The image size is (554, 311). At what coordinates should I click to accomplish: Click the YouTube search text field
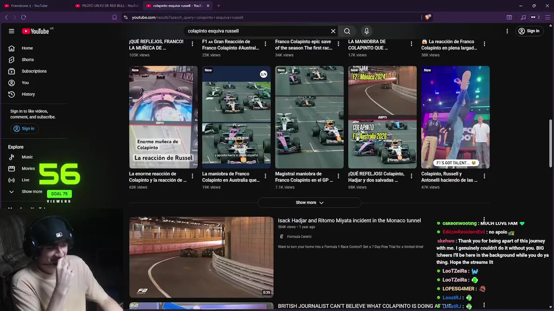(x=258, y=31)
